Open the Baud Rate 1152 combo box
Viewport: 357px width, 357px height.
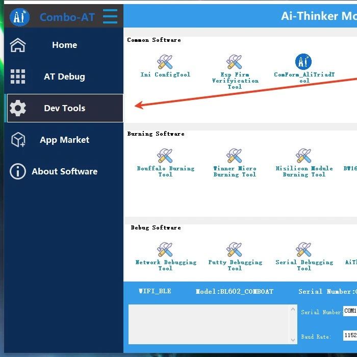[350, 336]
